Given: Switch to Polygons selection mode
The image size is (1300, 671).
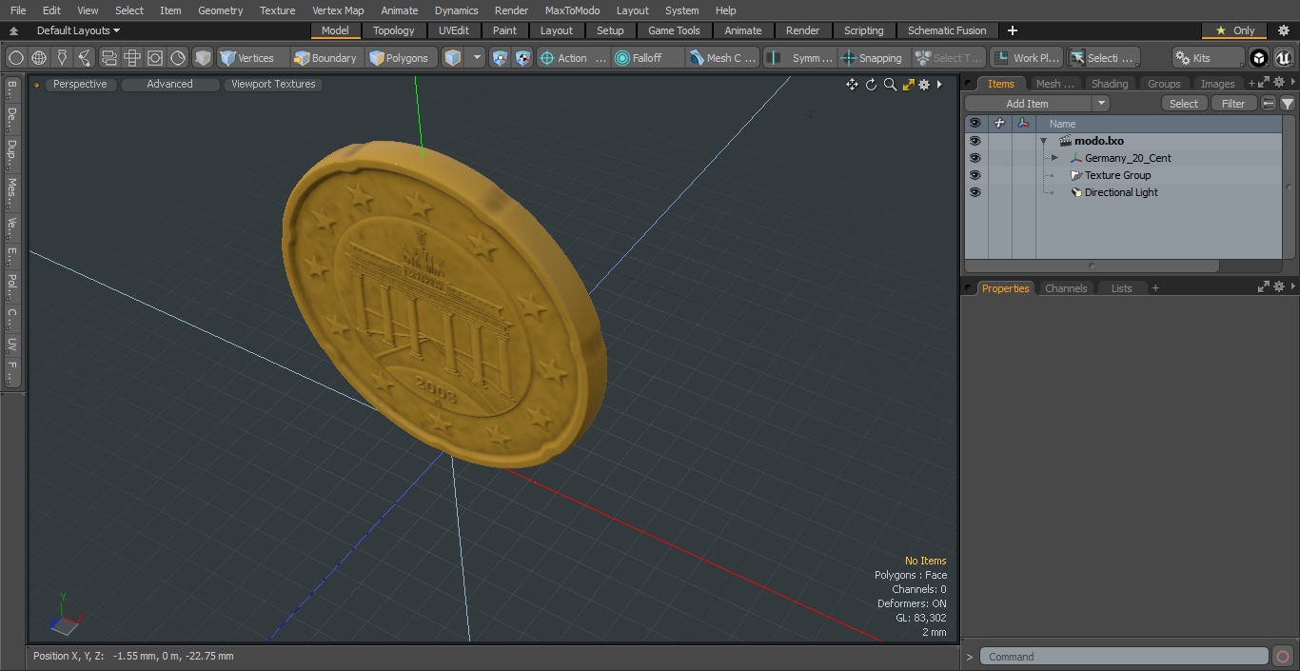Looking at the screenshot, I should pyautogui.click(x=400, y=58).
